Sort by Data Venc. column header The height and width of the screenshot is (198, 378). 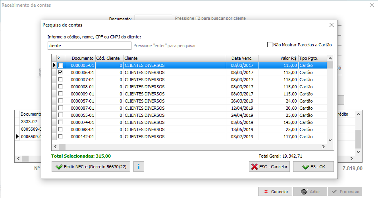242,58
